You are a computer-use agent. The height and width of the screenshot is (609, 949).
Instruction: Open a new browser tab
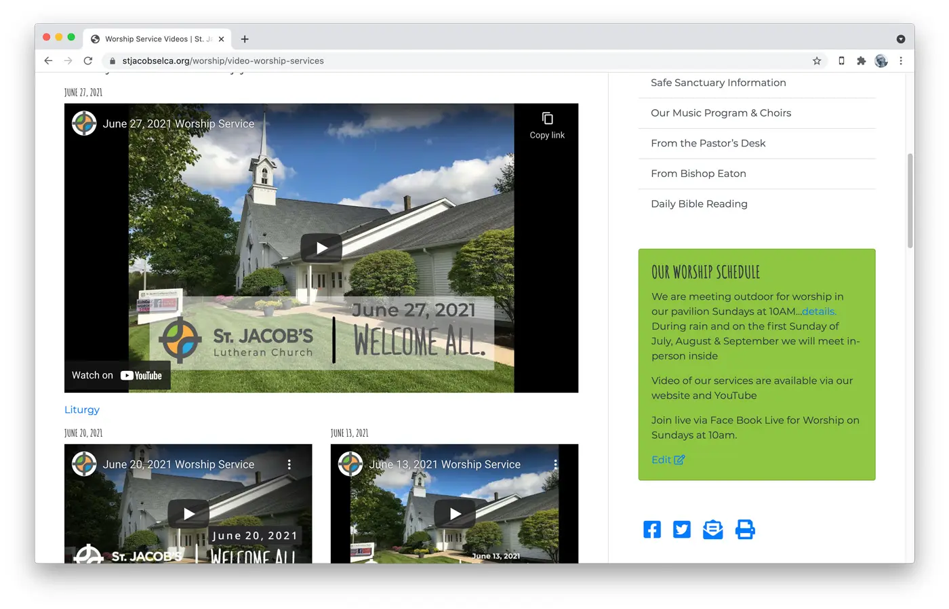(245, 39)
